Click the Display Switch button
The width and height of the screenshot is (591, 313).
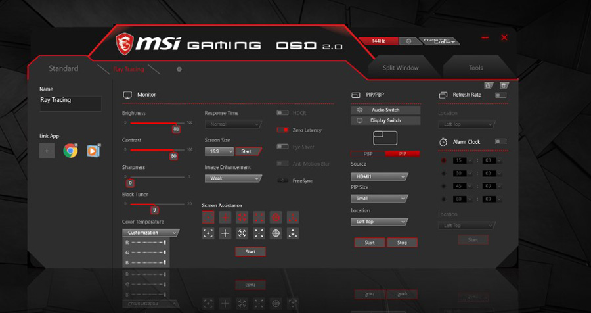(x=385, y=120)
